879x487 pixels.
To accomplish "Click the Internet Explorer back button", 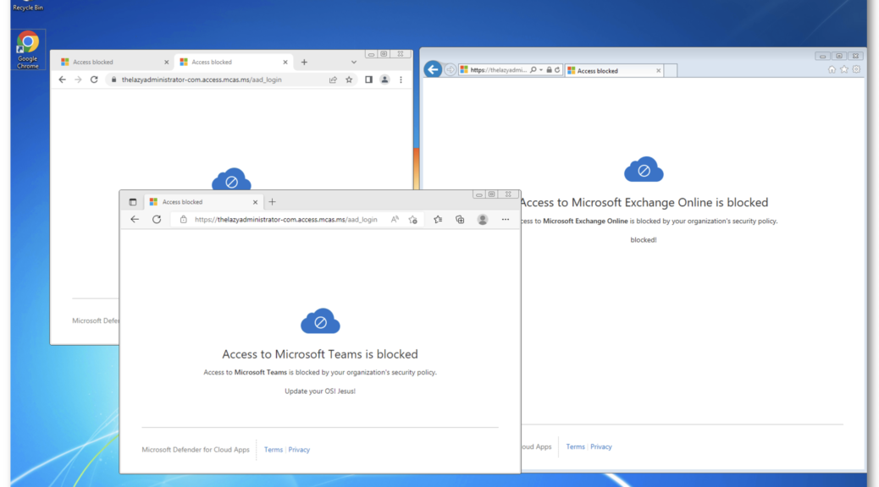I will 433,69.
